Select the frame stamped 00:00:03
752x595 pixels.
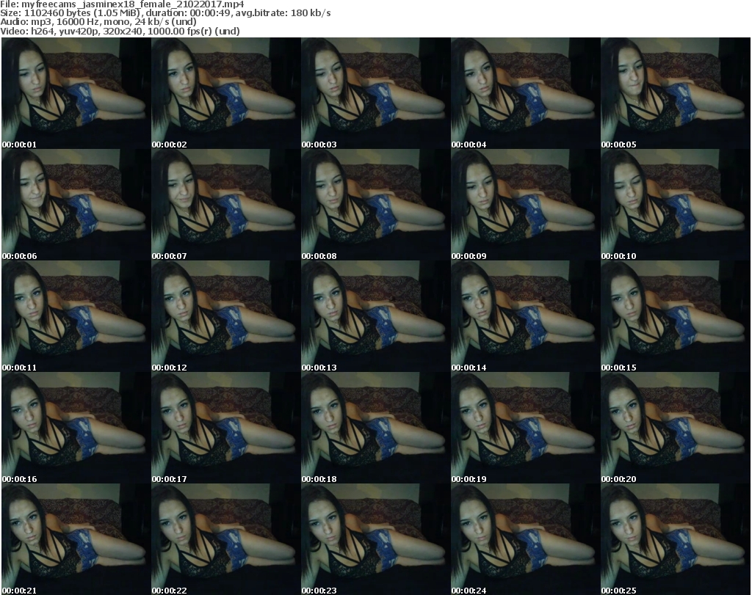click(375, 93)
